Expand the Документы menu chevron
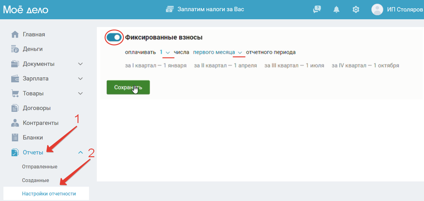This screenshot has height=201, width=424. click(80, 64)
